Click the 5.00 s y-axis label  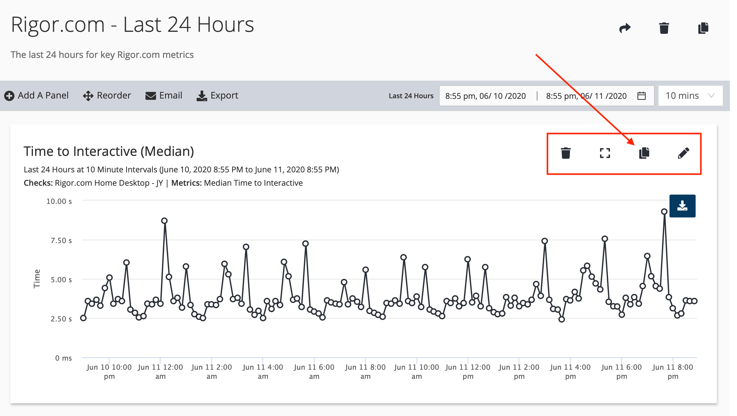pos(61,280)
